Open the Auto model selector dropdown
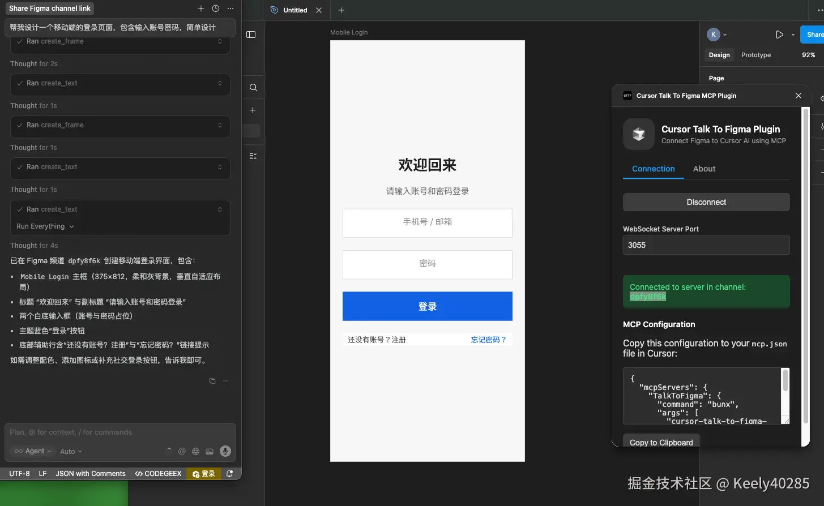 [70, 451]
